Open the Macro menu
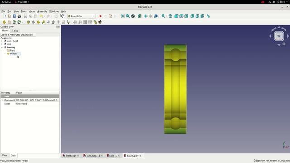The image size is (290, 163). (x=32, y=11)
